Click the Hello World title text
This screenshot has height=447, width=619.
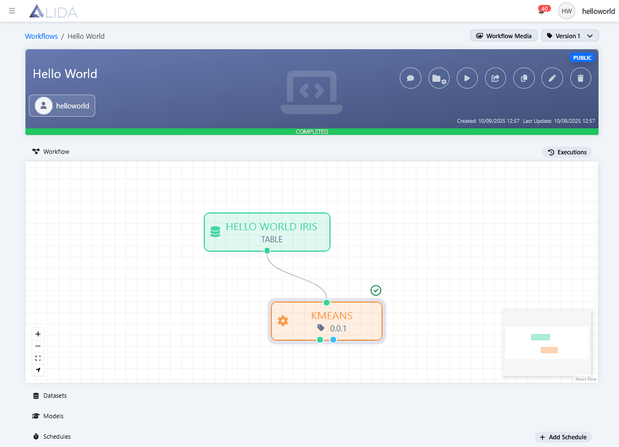65,74
